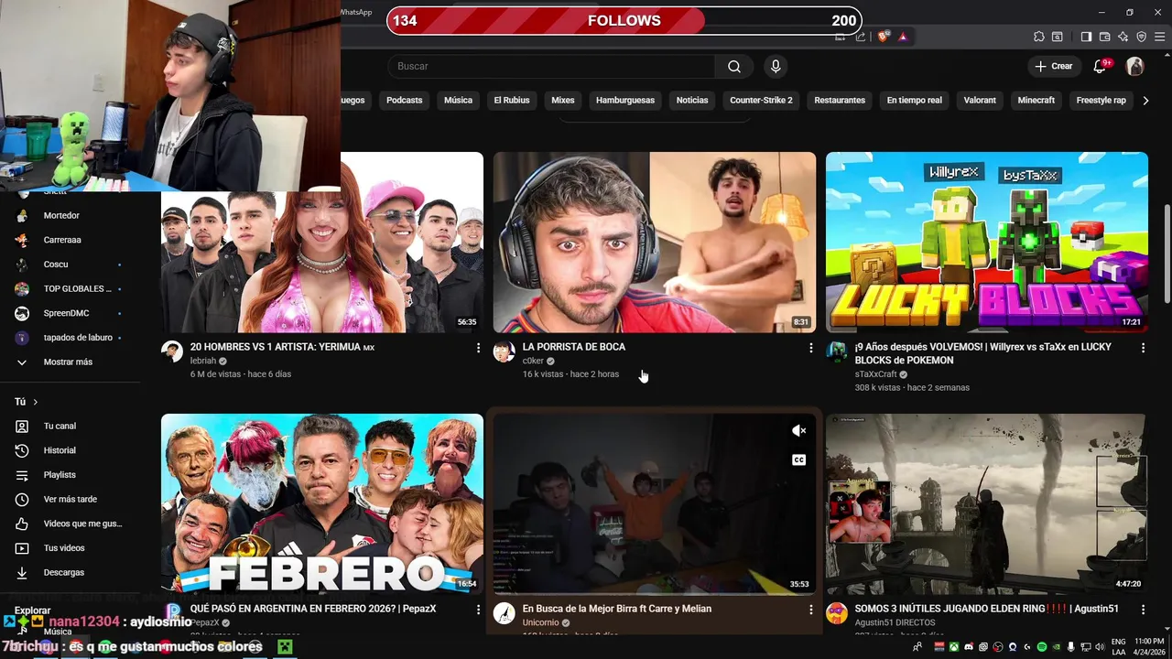Open Playlists in the sidebar
Image resolution: width=1172 pixels, height=659 pixels.
60,475
